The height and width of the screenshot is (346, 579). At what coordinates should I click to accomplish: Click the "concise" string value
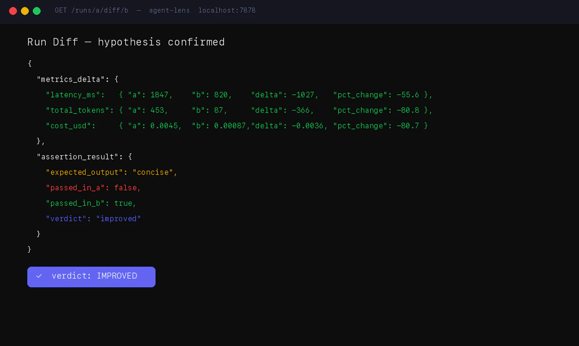[152, 172]
